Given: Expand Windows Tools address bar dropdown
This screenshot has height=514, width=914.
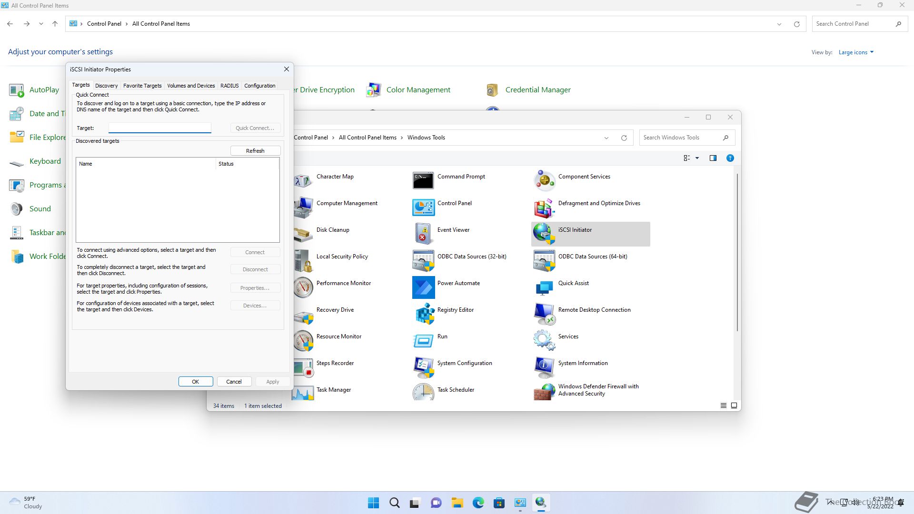Looking at the screenshot, I should coord(606,138).
